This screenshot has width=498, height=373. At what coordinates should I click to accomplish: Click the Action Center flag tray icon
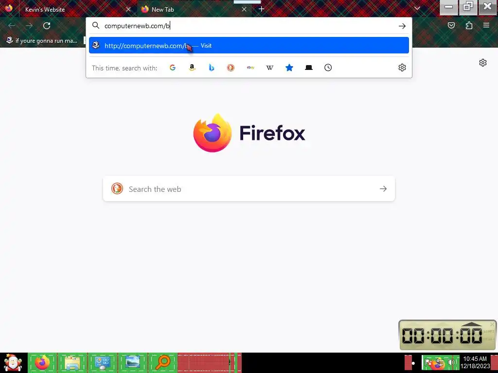coord(428,362)
